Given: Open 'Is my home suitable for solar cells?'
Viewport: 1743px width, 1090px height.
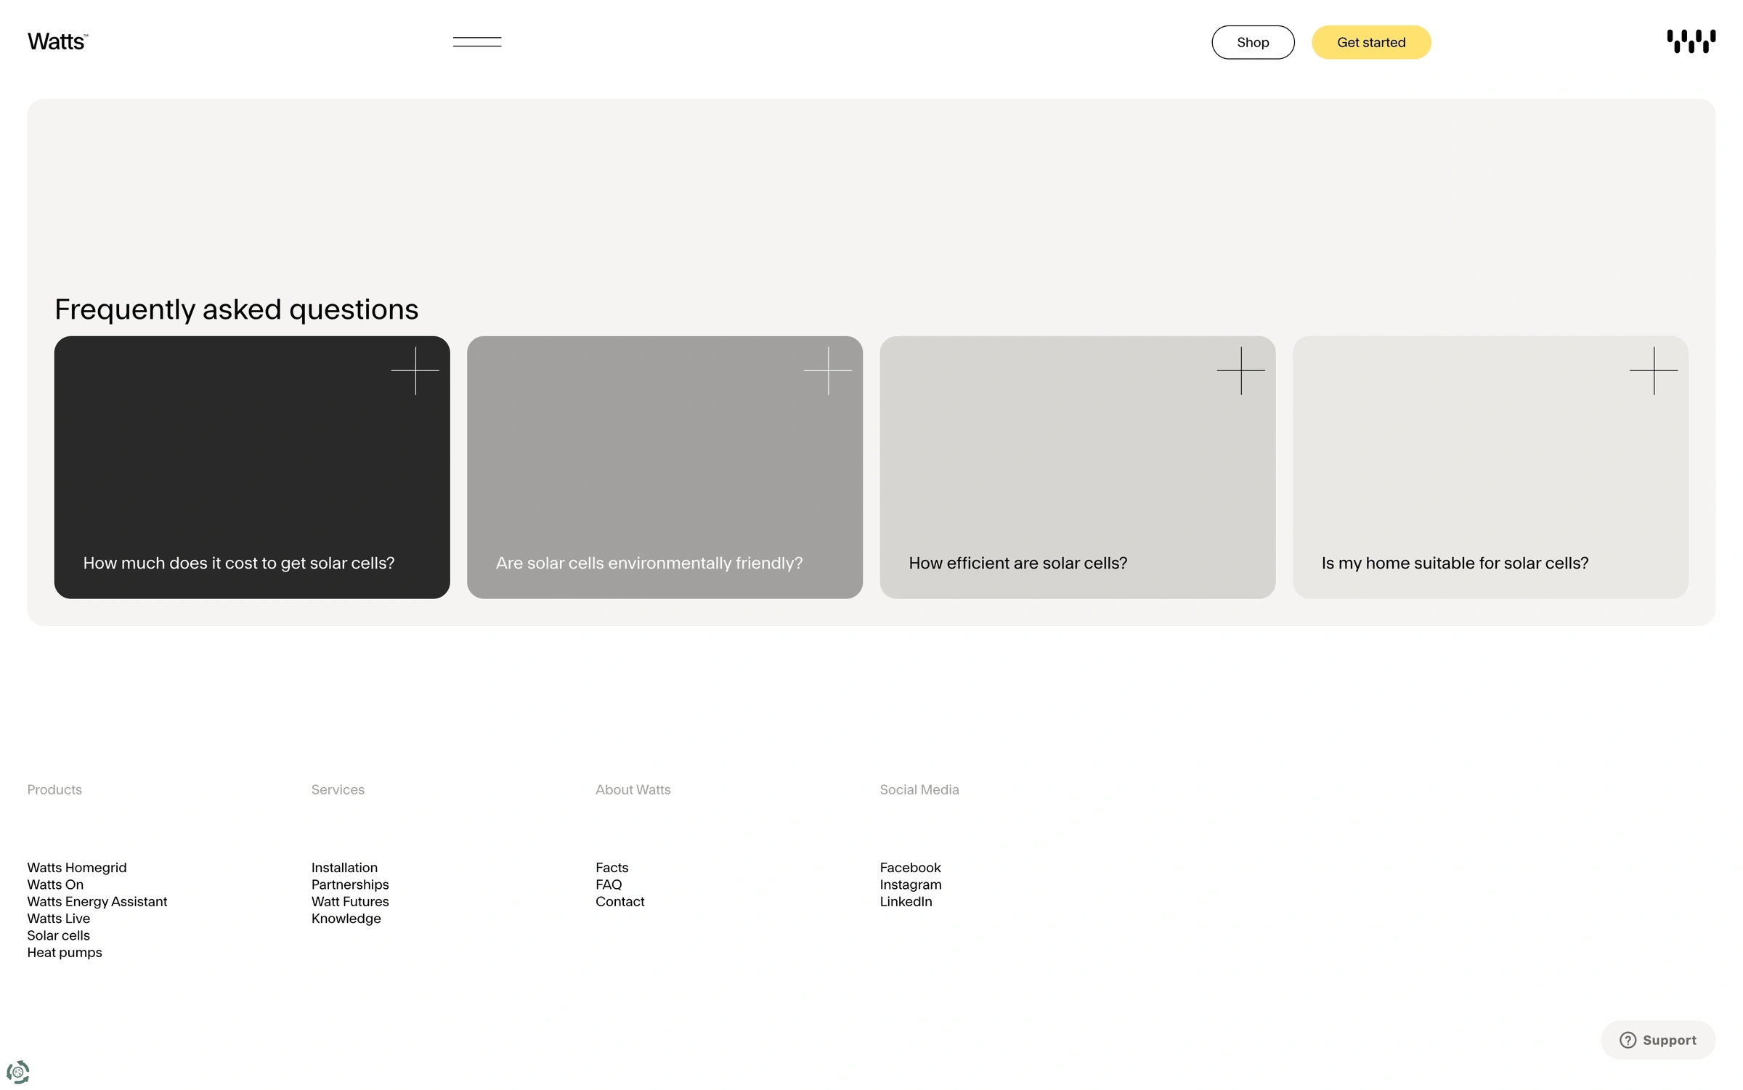Looking at the screenshot, I should click(1490, 467).
